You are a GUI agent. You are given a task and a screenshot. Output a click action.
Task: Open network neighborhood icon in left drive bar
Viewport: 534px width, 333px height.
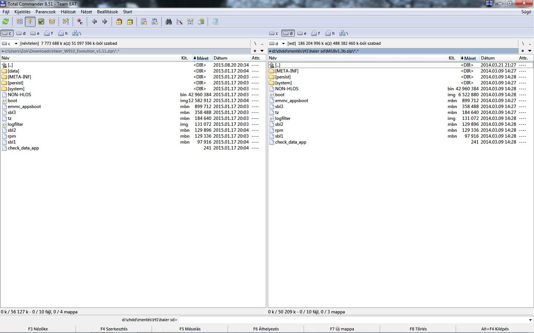(77, 33)
